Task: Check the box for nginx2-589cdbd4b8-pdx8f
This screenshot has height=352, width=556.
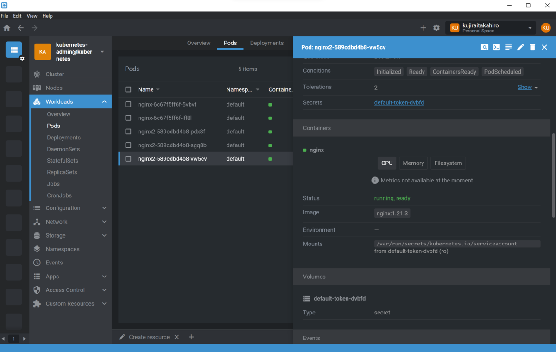Action: click(128, 132)
